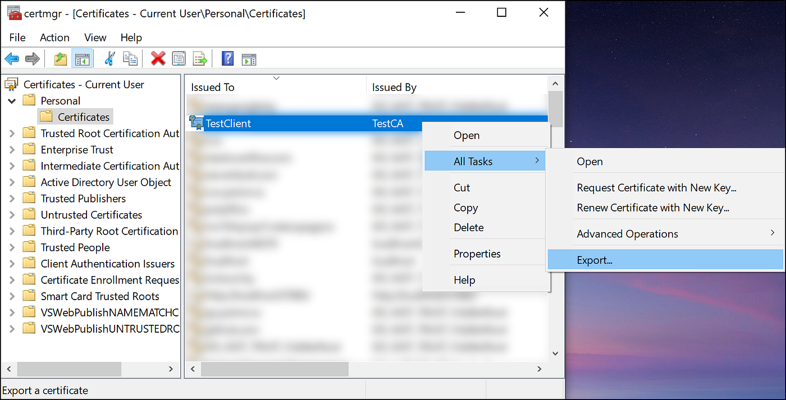Click the Issued To column header
Screen dimensions: 786x400
pos(212,87)
